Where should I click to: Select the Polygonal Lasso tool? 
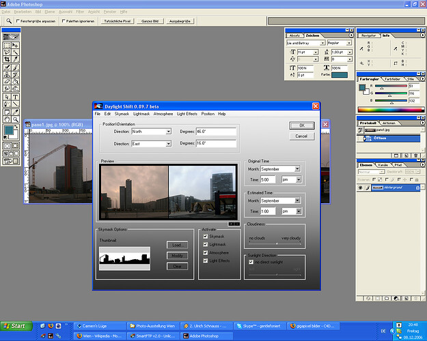pos(7,53)
